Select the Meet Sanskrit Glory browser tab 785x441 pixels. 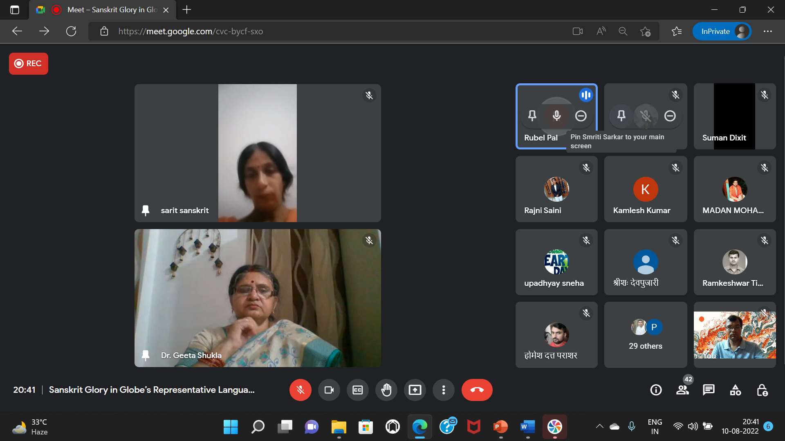(110, 10)
